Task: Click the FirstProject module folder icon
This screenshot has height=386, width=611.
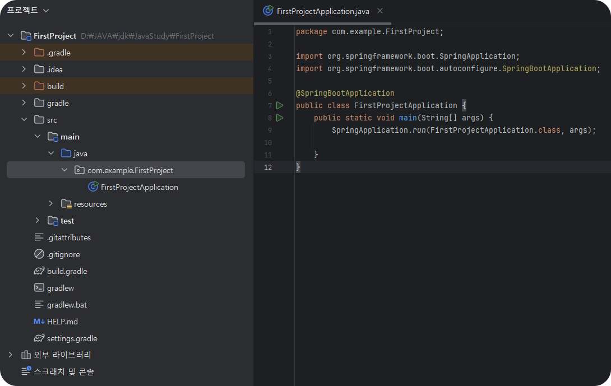Action: pyautogui.click(x=26, y=36)
